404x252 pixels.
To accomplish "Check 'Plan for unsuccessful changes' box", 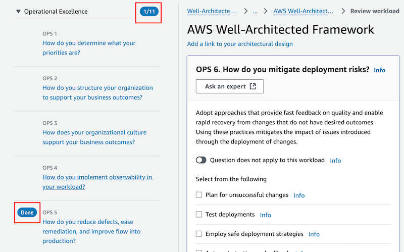I will pyautogui.click(x=199, y=195).
